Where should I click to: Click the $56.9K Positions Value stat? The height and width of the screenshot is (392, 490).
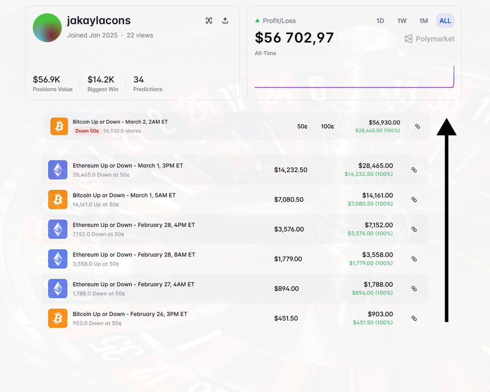click(x=53, y=84)
